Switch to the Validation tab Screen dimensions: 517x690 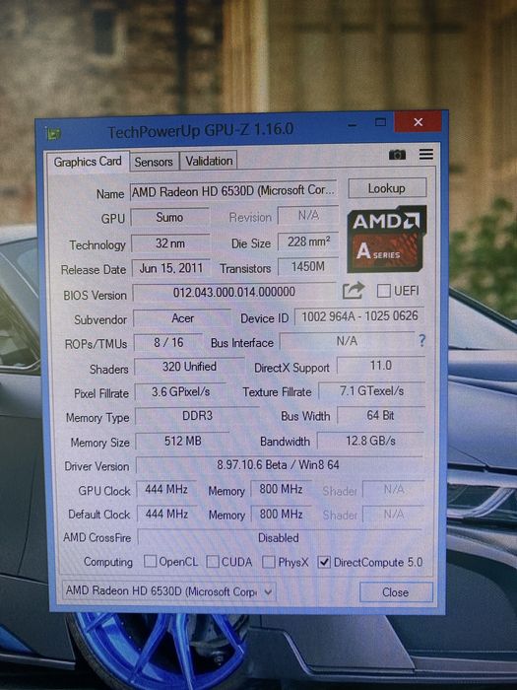coord(209,161)
